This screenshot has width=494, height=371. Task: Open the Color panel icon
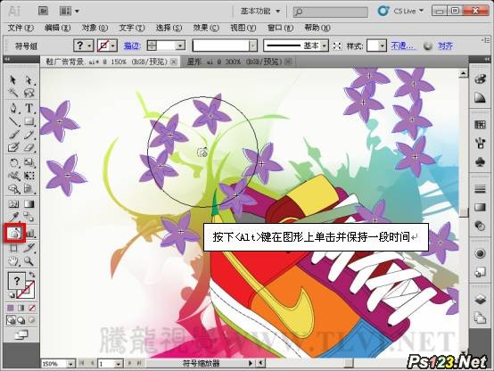coord(480,79)
